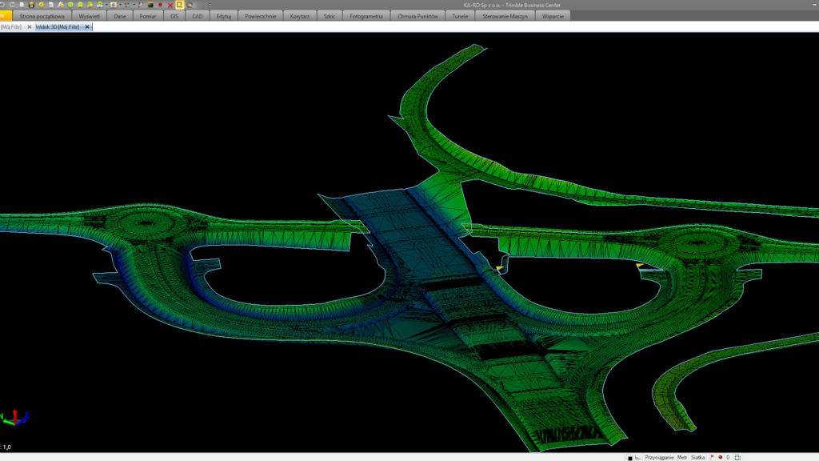Click the undo arrow in quick access toolbar
Screen dimensions: 819x461
coord(4,4)
